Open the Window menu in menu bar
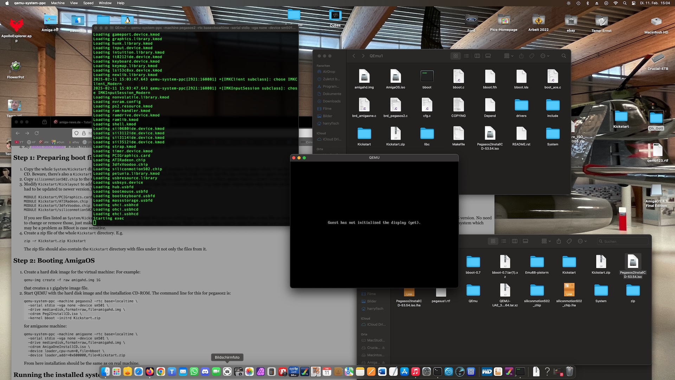Viewport: 675px width, 380px height. tap(105, 3)
